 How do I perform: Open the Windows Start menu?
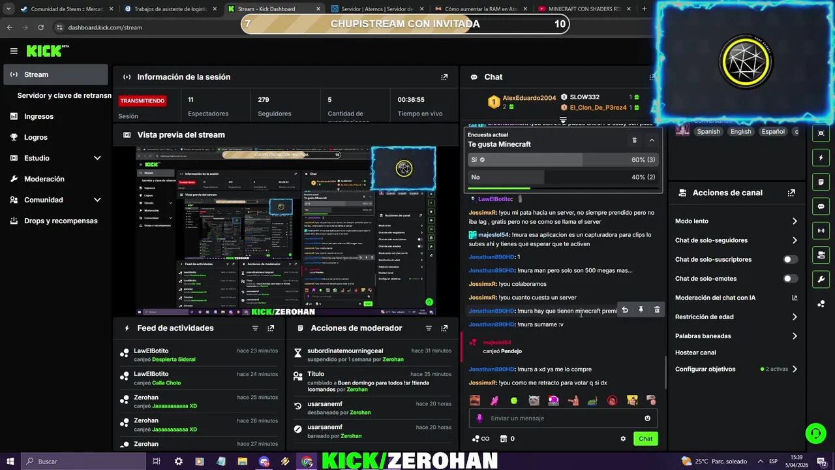click(x=10, y=462)
